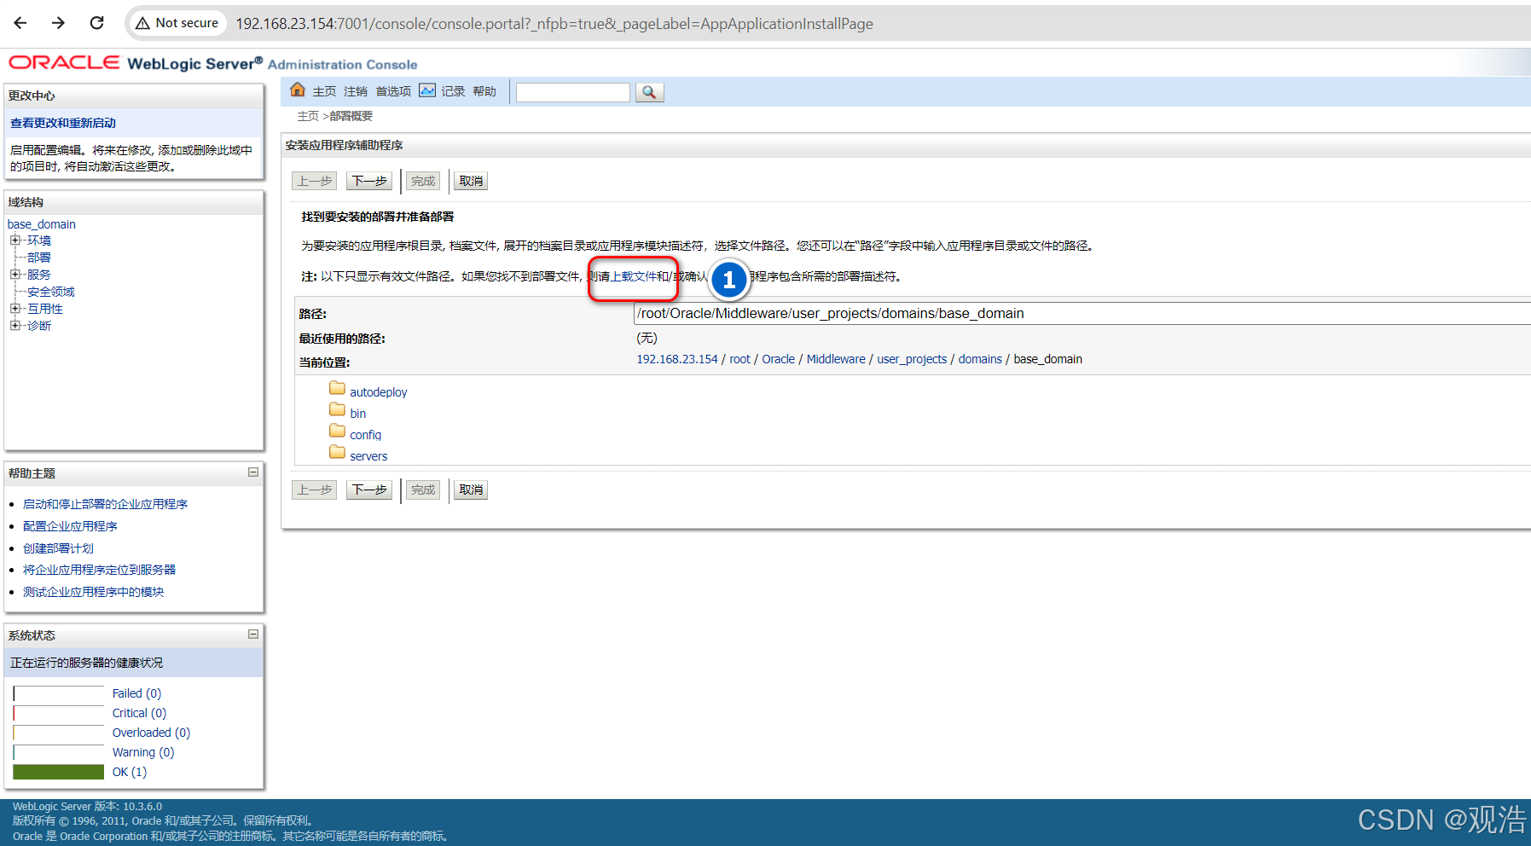Image resolution: width=1531 pixels, height=846 pixels.
Task: Click the bottom 完成 button
Action: (423, 490)
